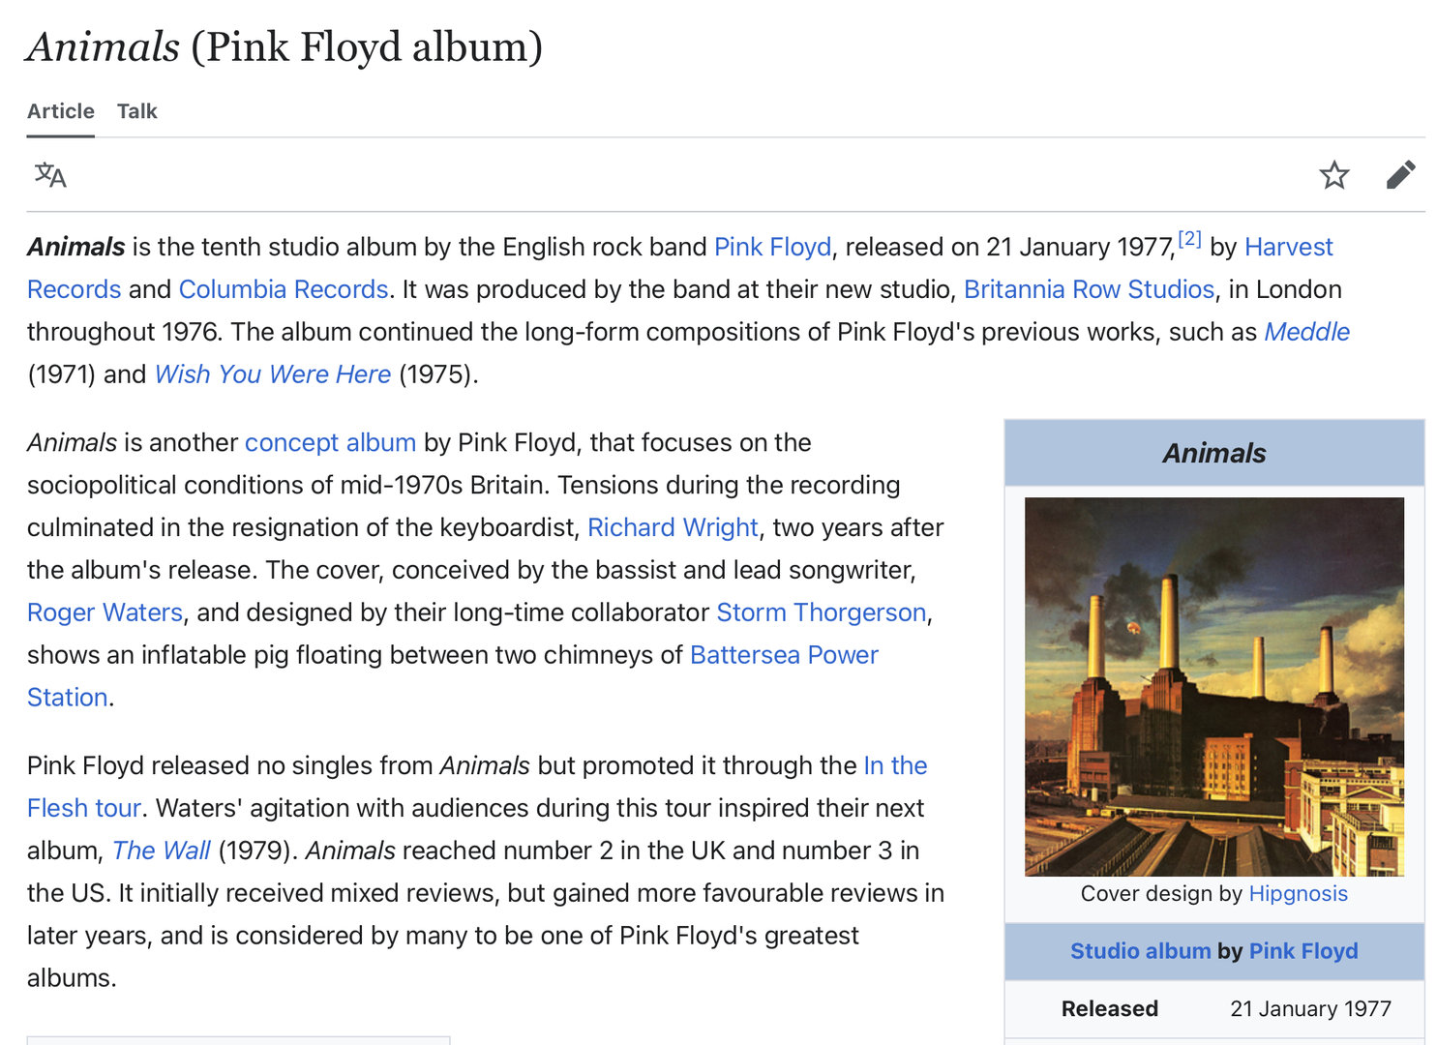Switch to the Talk tab

tap(136, 111)
